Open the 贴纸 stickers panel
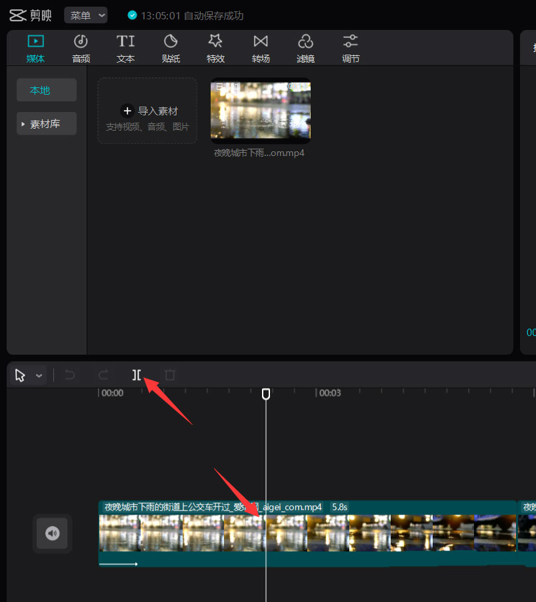Image resolution: width=536 pixels, height=602 pixels. tap(171, 47)
